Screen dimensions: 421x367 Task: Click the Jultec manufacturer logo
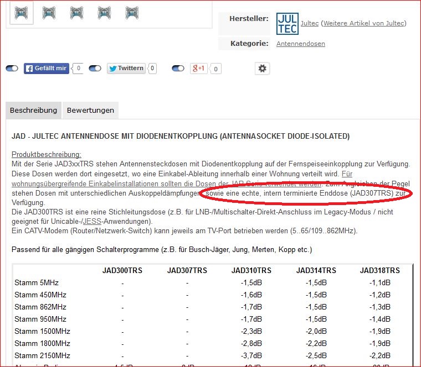[287, 23]
